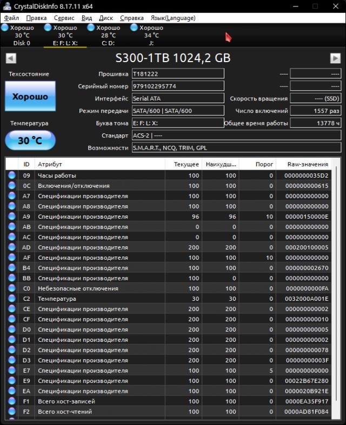Click raw value 00022B67E280
The image size is (346, 425).
(307, 381)
